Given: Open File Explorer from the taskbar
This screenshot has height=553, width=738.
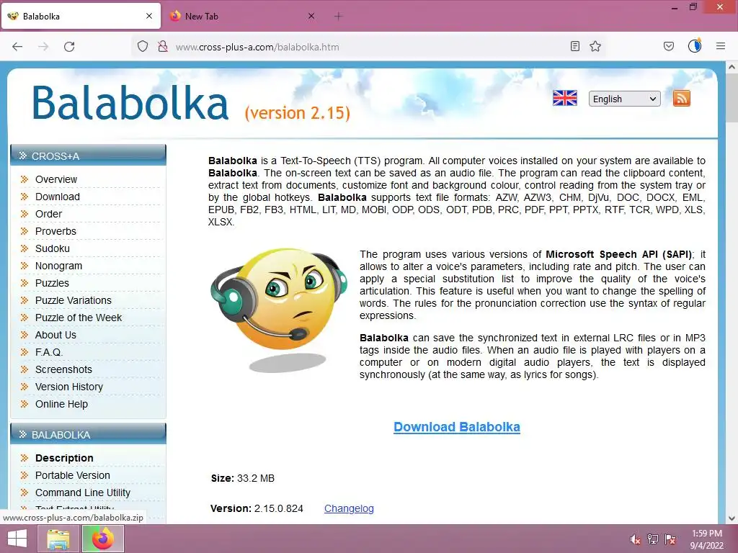Looking at the screenshot, I should (x=58, y=539).
